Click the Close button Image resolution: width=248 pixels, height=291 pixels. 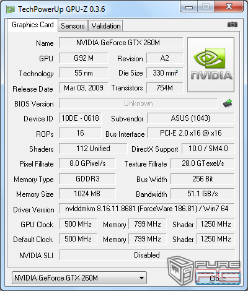pos(218,279)
